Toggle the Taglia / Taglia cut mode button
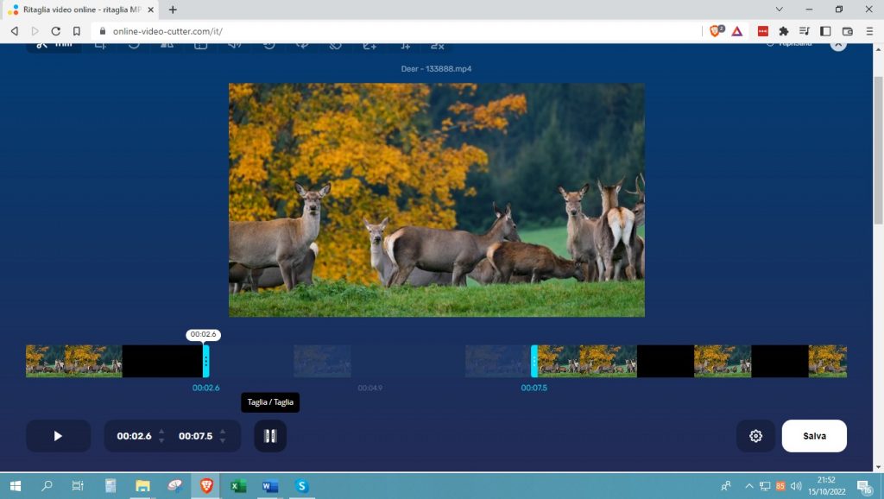This screenshot has width=884, height=499. (x=270, y=436)
